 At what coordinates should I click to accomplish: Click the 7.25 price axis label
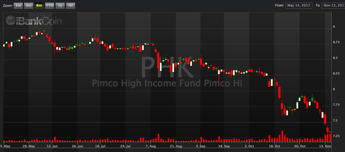tap(336, 136)
